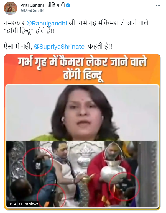Click the orange Hindi headline banner in video
The height and width of the screenshot is (213, 166).
coord(82,69)
